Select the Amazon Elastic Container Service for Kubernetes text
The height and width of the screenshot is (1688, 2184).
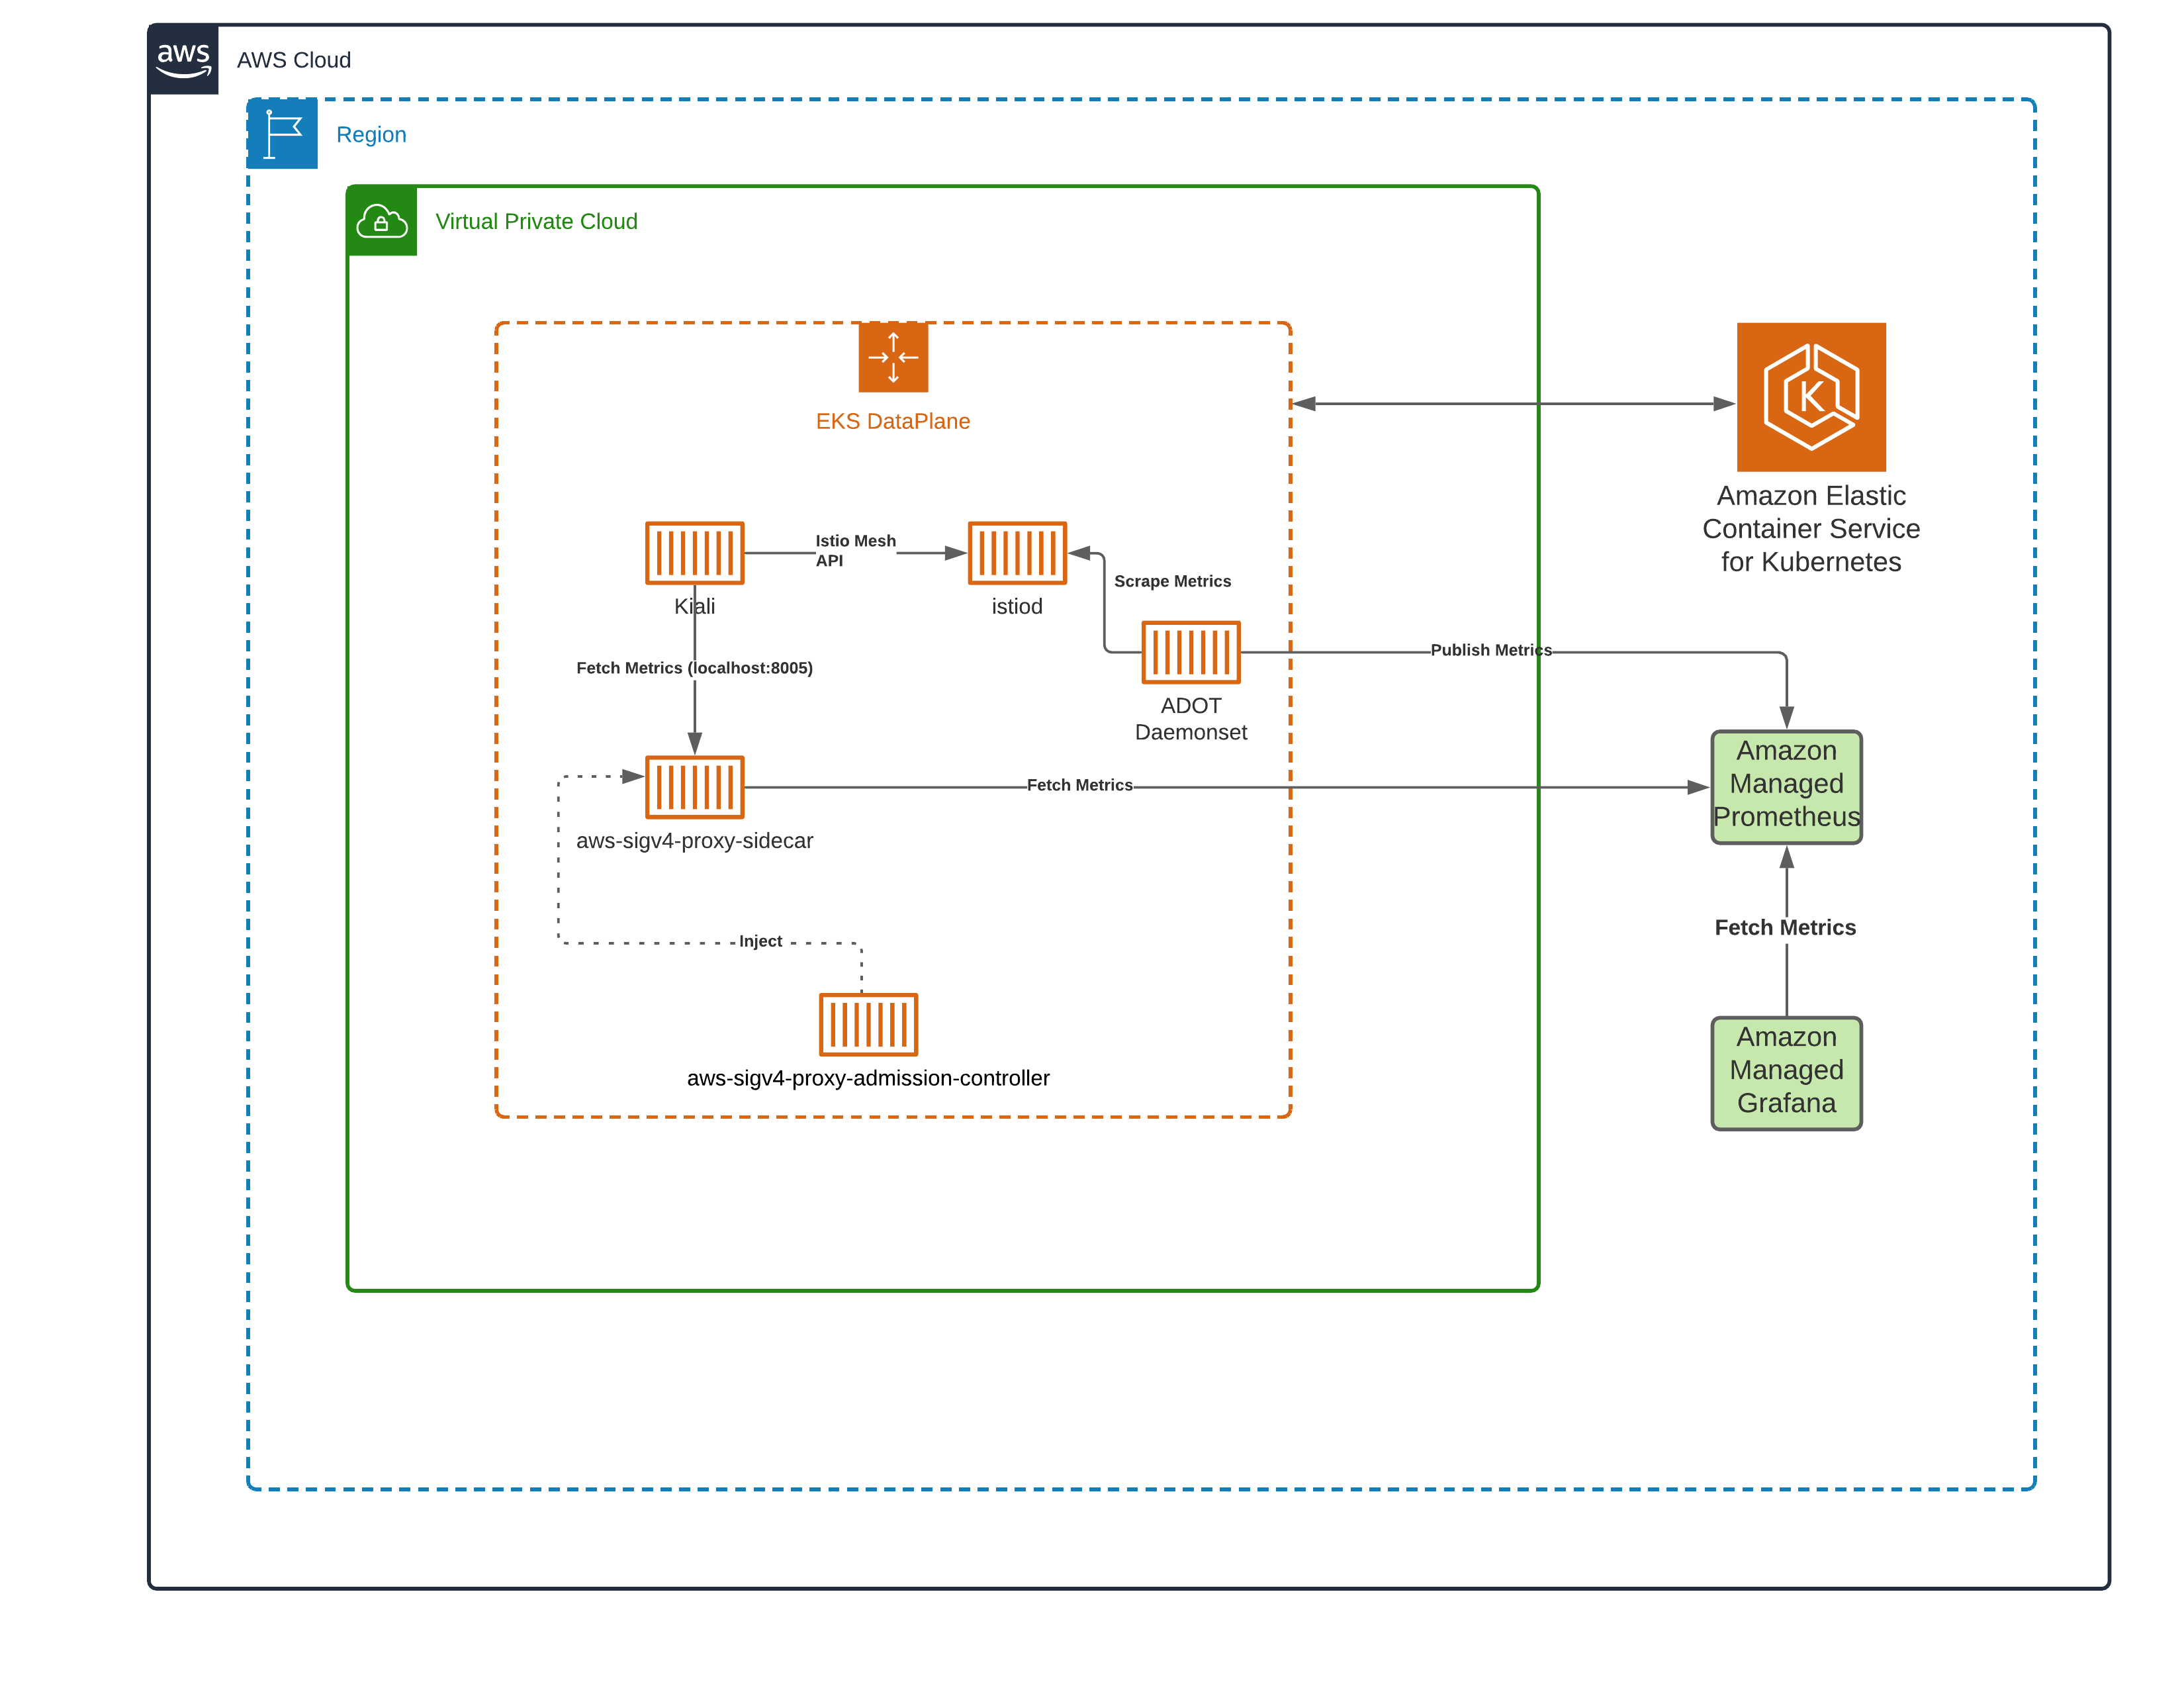pos(1811,529)
